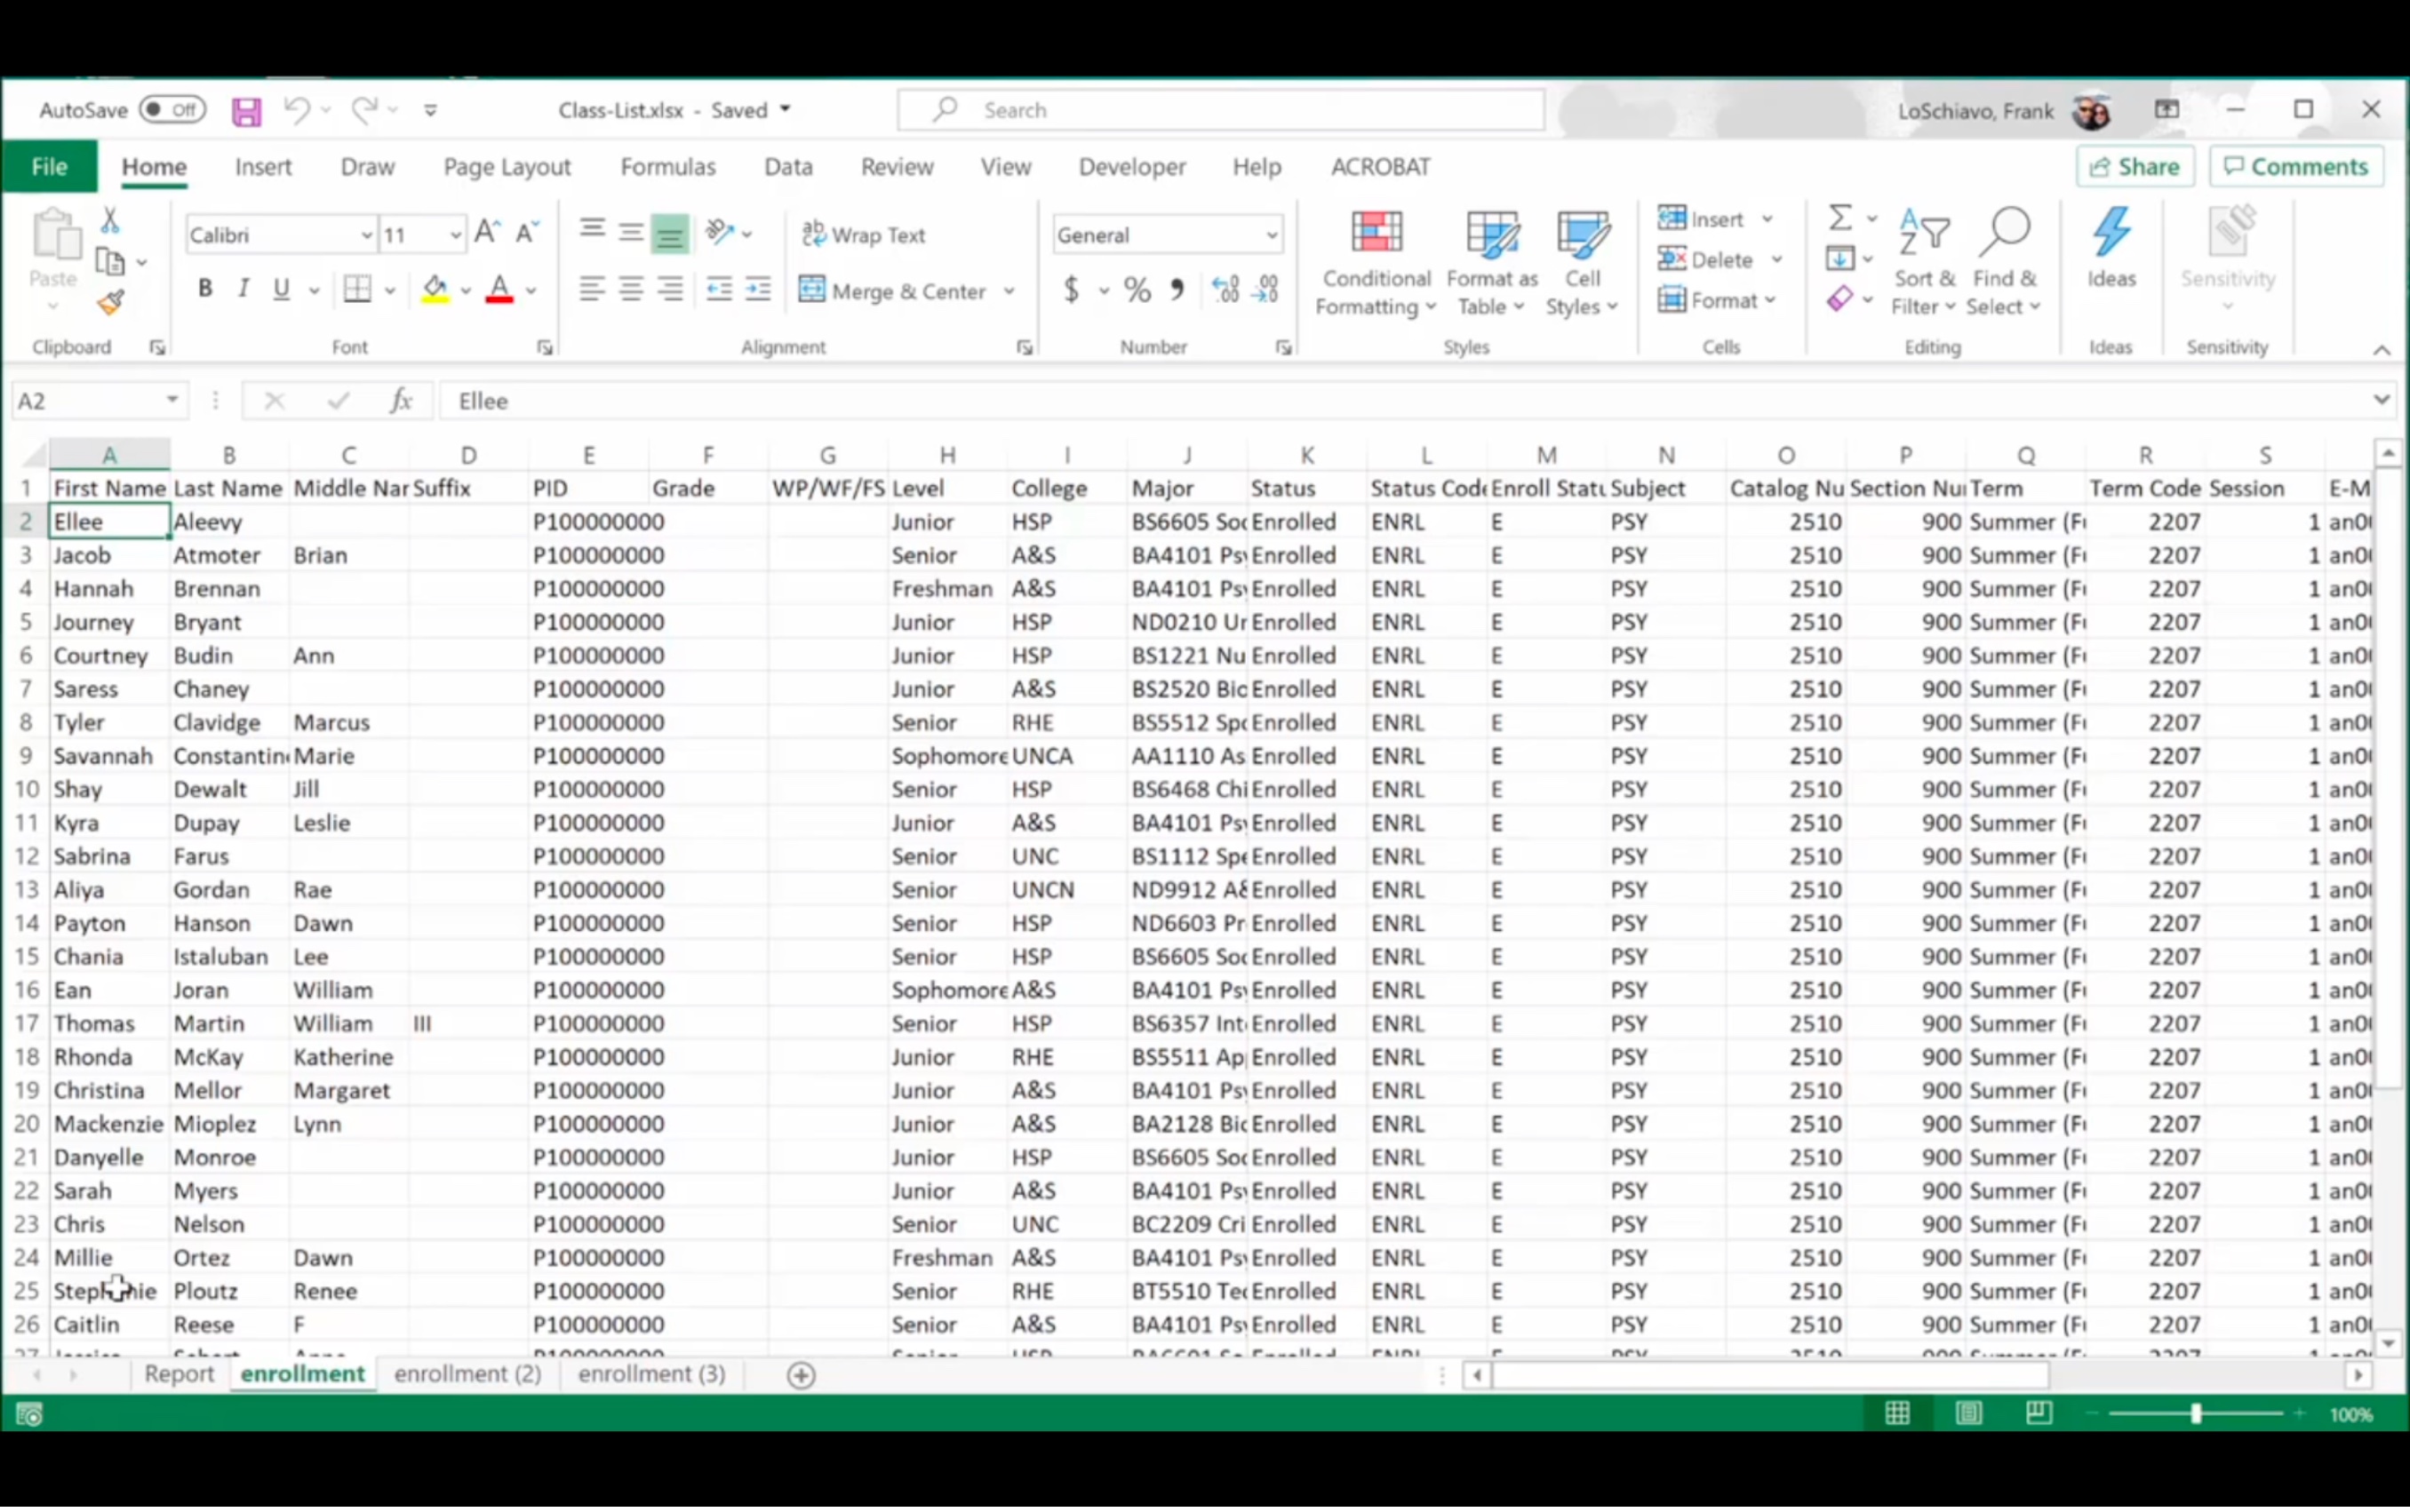
Task: Switch to the Data ribbon tab
Action: tap(788, 167)
